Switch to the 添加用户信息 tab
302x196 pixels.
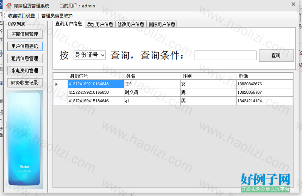coord(100,24)
